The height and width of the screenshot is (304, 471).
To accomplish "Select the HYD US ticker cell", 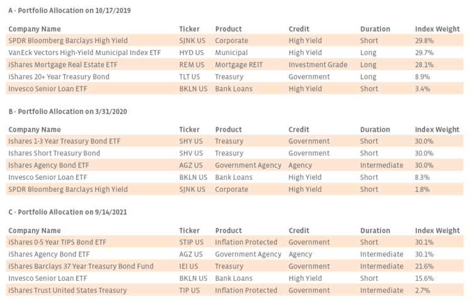I will point(191,53).
